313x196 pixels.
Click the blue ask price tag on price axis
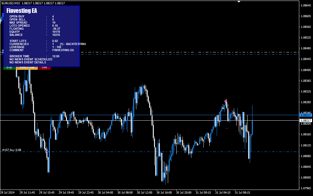tap(305, 115)
